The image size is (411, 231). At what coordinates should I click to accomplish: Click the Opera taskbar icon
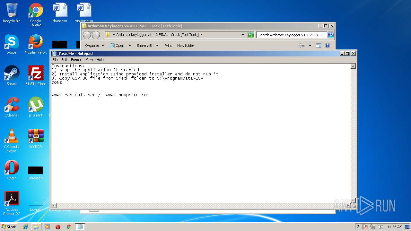pyautogui.click(x=58, y=227)
